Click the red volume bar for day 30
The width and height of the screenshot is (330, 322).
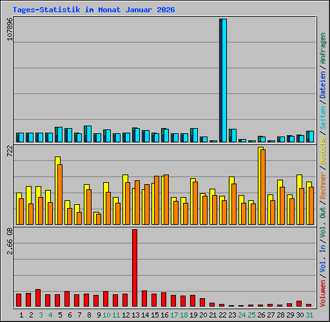tap(299, 303)
